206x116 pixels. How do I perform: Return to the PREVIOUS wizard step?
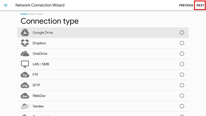[186, 5]
